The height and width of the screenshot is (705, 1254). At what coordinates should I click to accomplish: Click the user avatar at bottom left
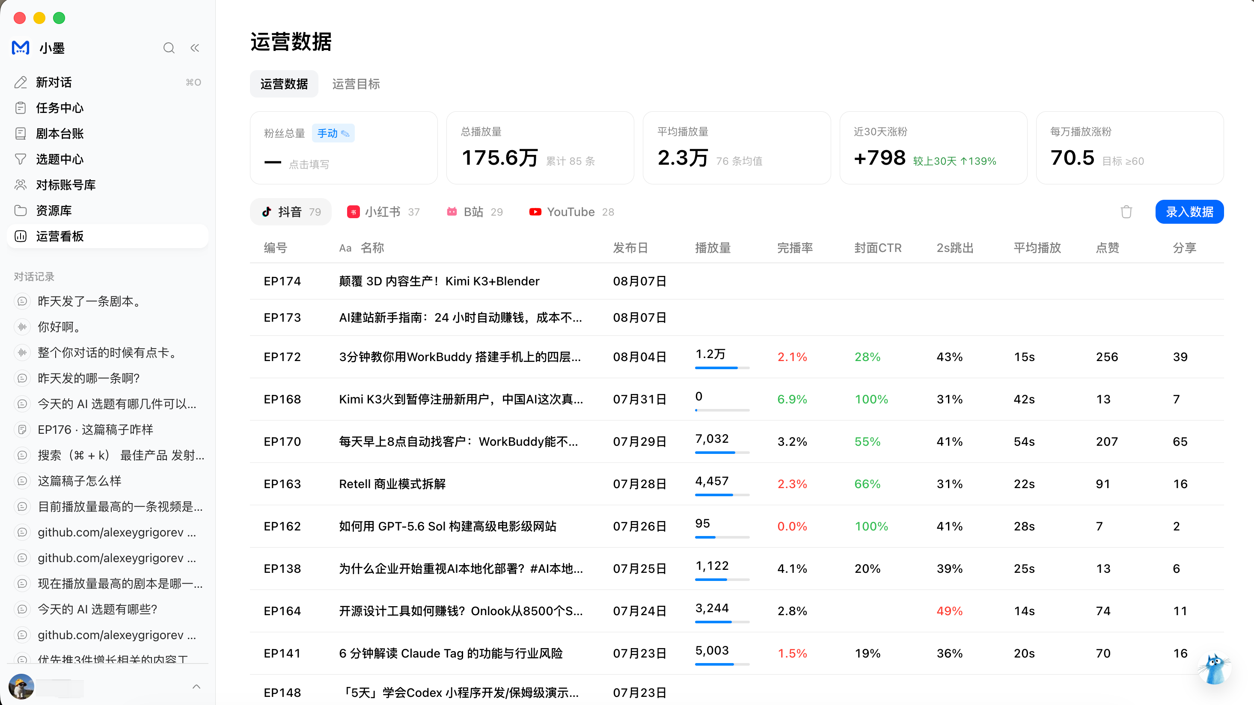point(21,687)
